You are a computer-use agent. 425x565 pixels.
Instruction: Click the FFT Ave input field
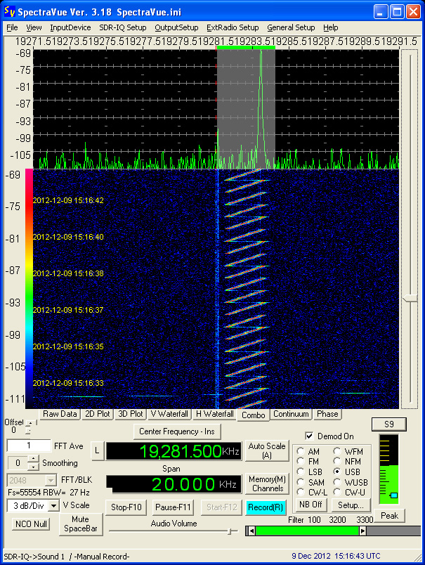coord(29,446)
